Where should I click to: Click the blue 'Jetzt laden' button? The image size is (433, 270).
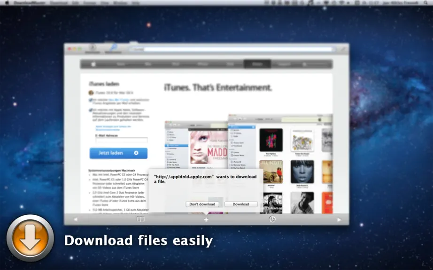point(118,153)
